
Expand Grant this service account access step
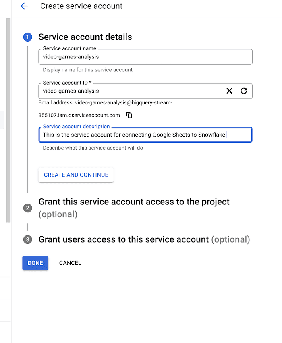coord(134,202)
